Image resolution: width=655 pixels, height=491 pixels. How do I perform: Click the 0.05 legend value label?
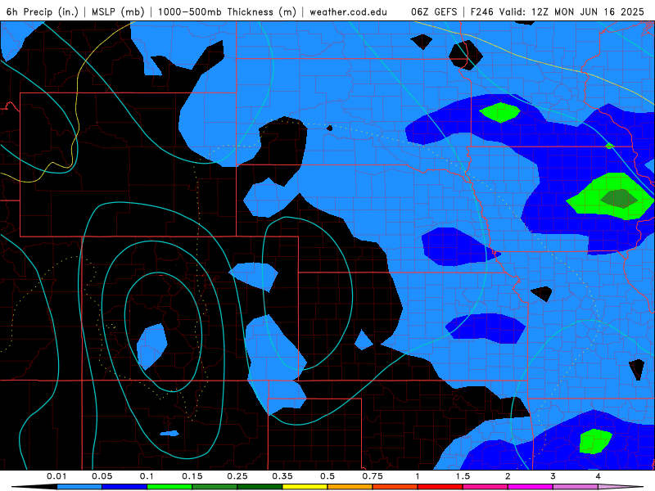tap(102, 476)
